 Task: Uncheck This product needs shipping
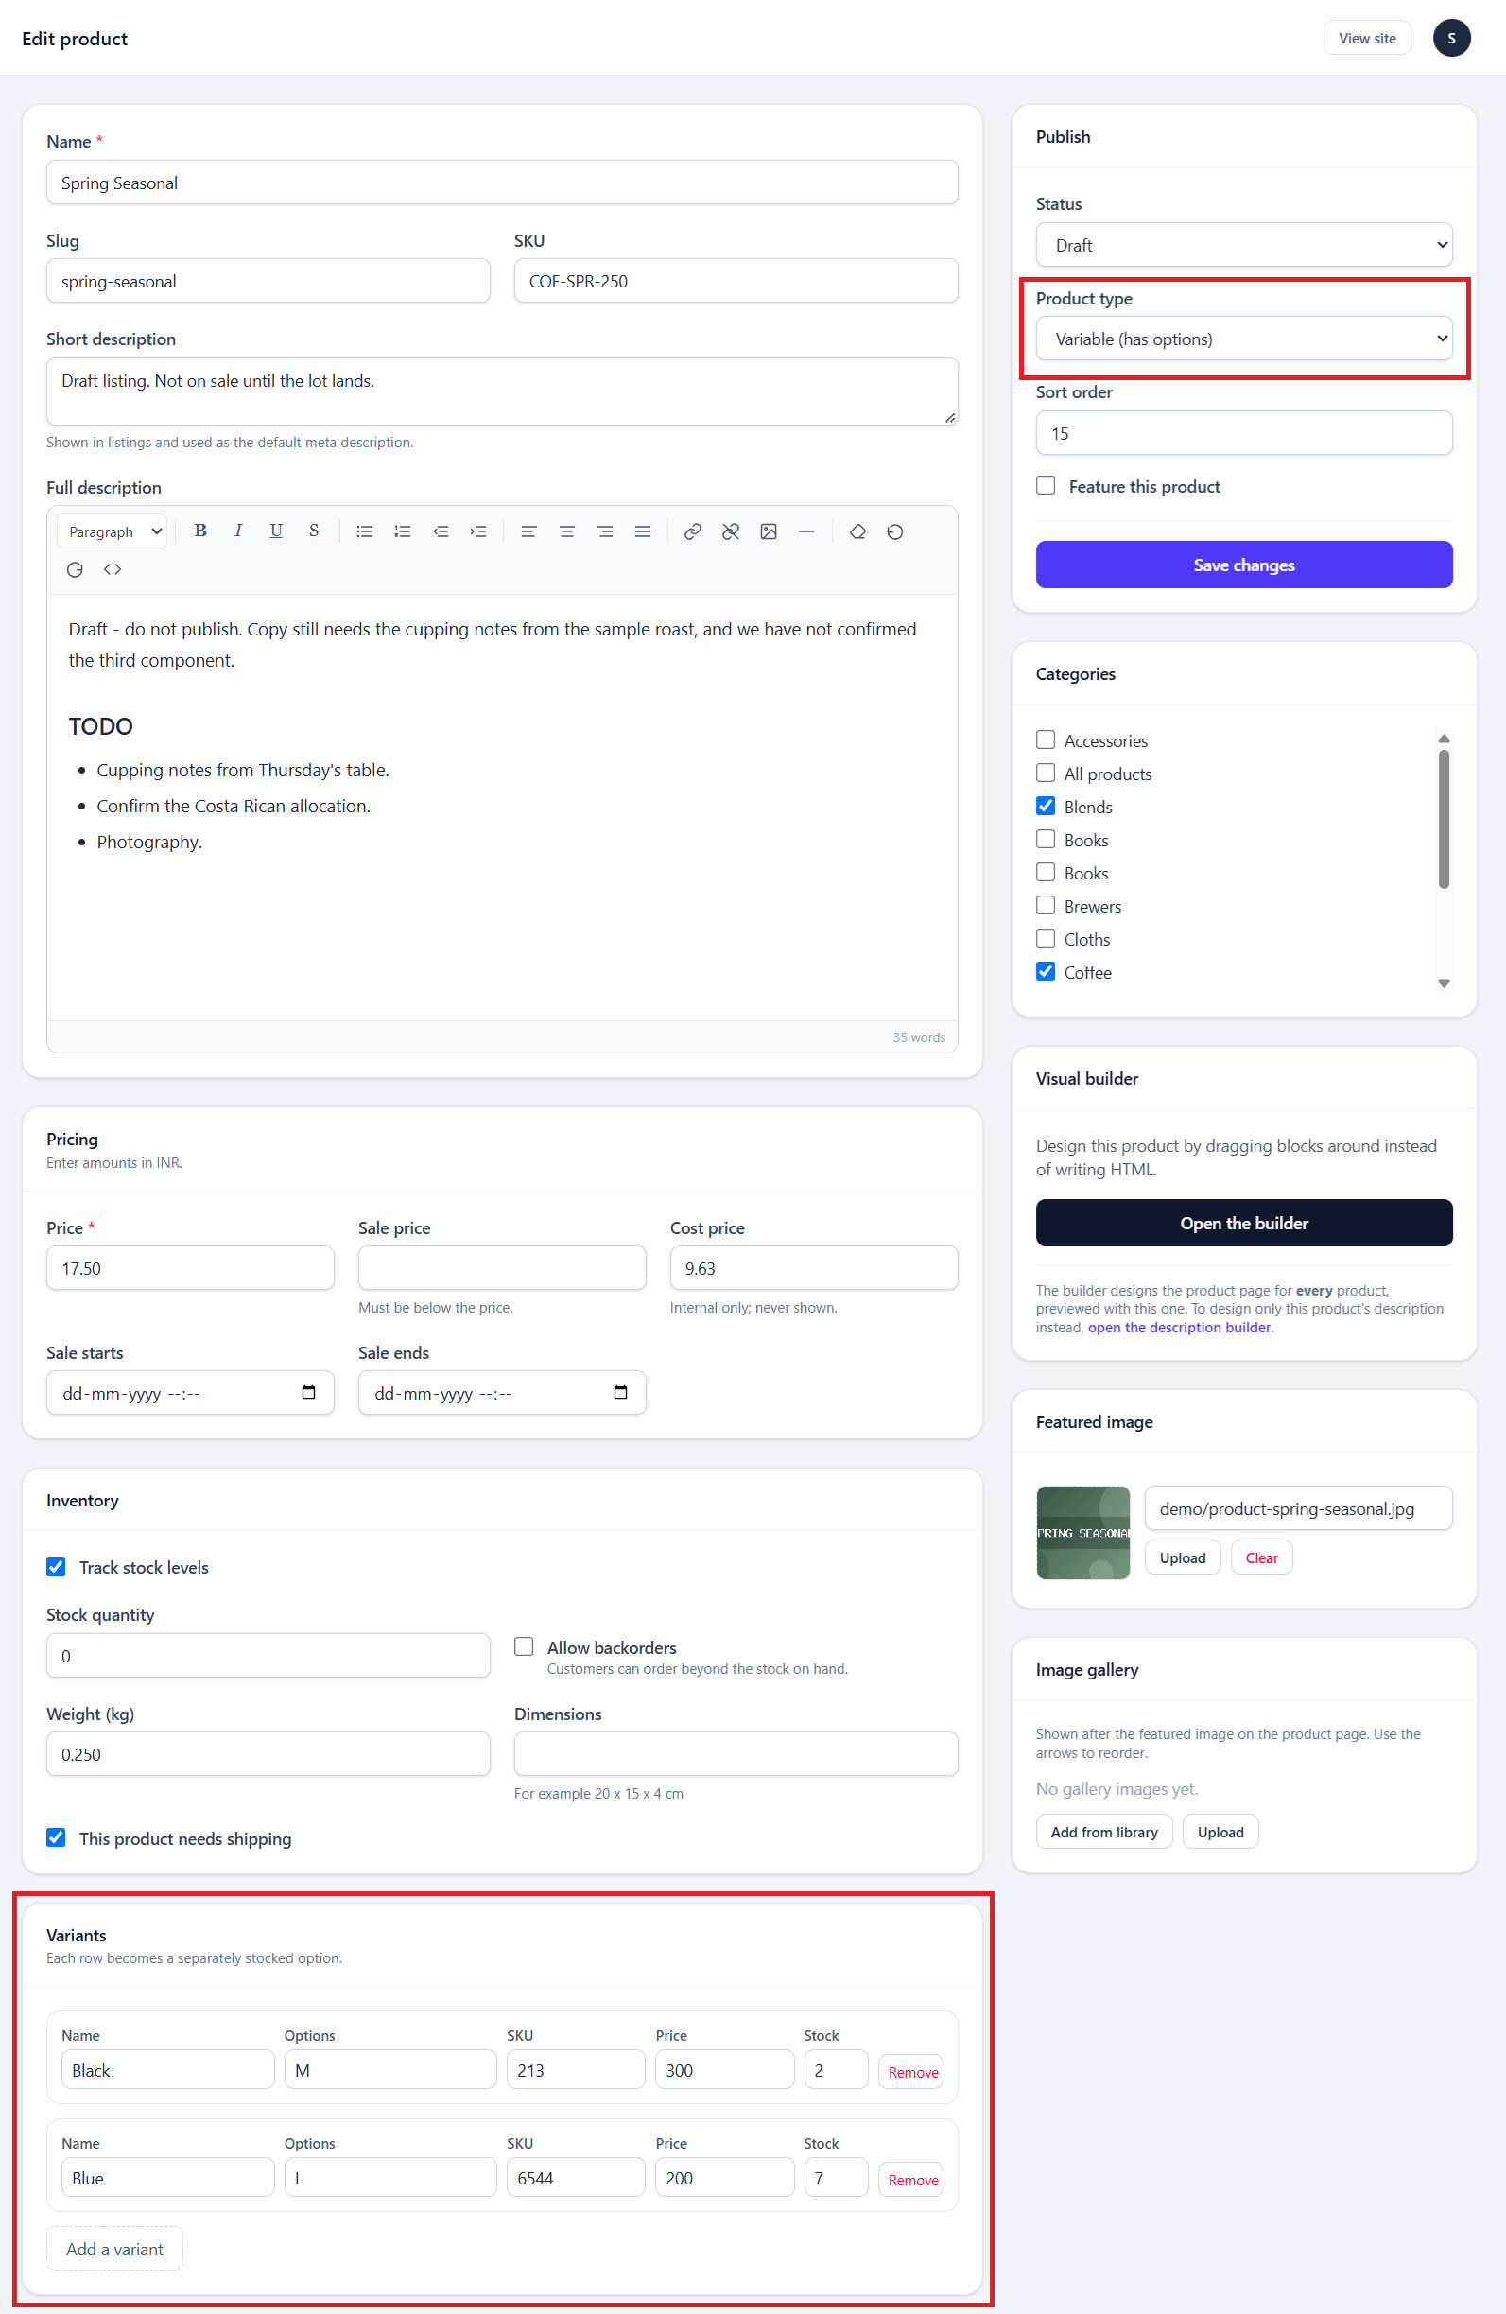point(57,1837)
